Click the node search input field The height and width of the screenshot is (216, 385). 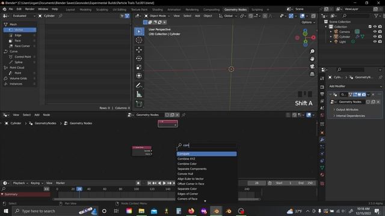pyautogui.click(x=206, y=145)
